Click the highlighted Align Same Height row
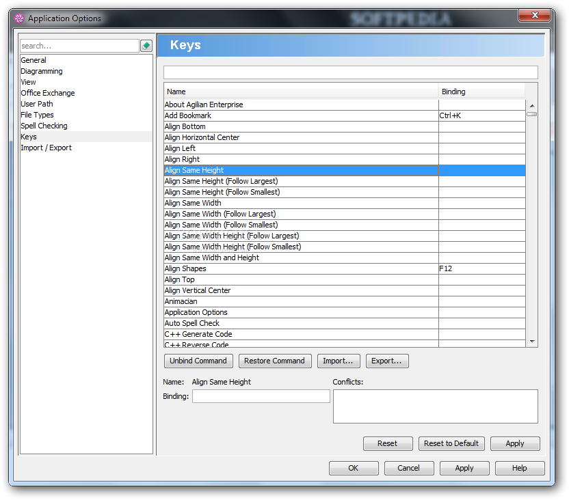 coord(345,170)
